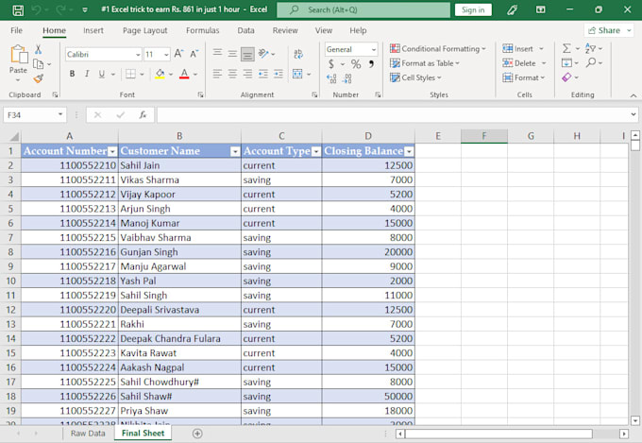642x443 pixels.
Task: Click the Borders icon
Action: [130, 74]
